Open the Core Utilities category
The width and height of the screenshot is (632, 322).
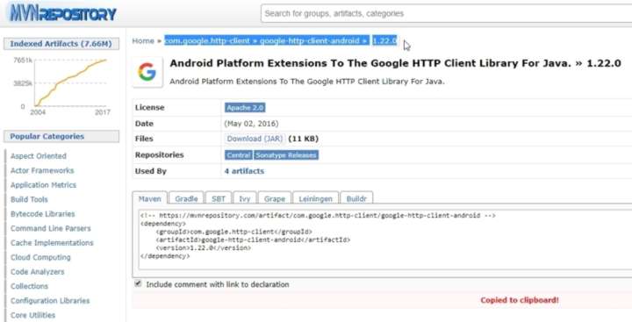point(32,315)
